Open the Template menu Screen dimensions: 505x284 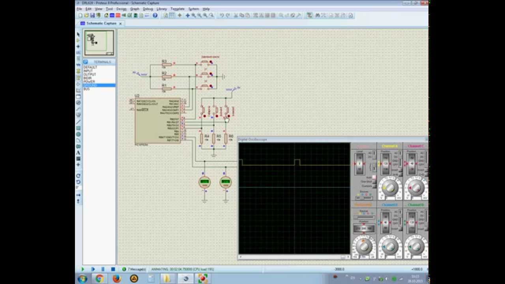pyautogui.click(x=178, y=9)
